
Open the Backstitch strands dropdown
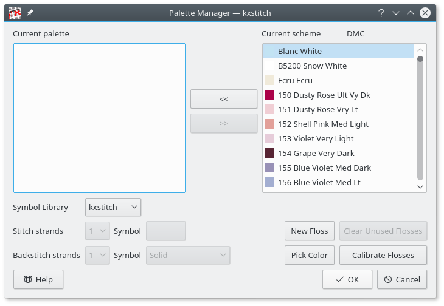click(97, 255)
